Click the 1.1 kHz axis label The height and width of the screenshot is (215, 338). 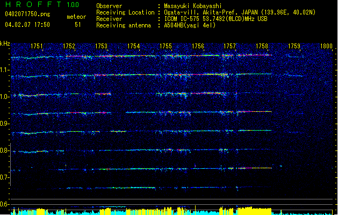point(4,70)
